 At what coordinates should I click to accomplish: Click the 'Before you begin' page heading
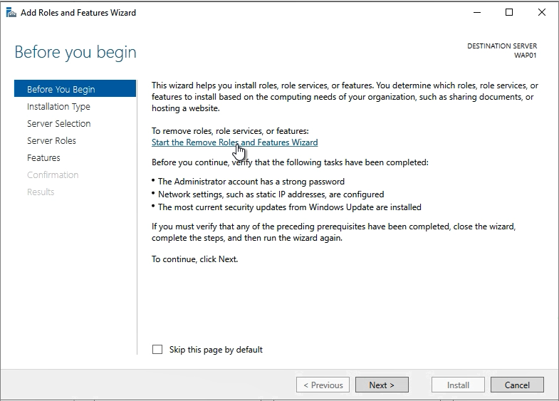[75, 53]
